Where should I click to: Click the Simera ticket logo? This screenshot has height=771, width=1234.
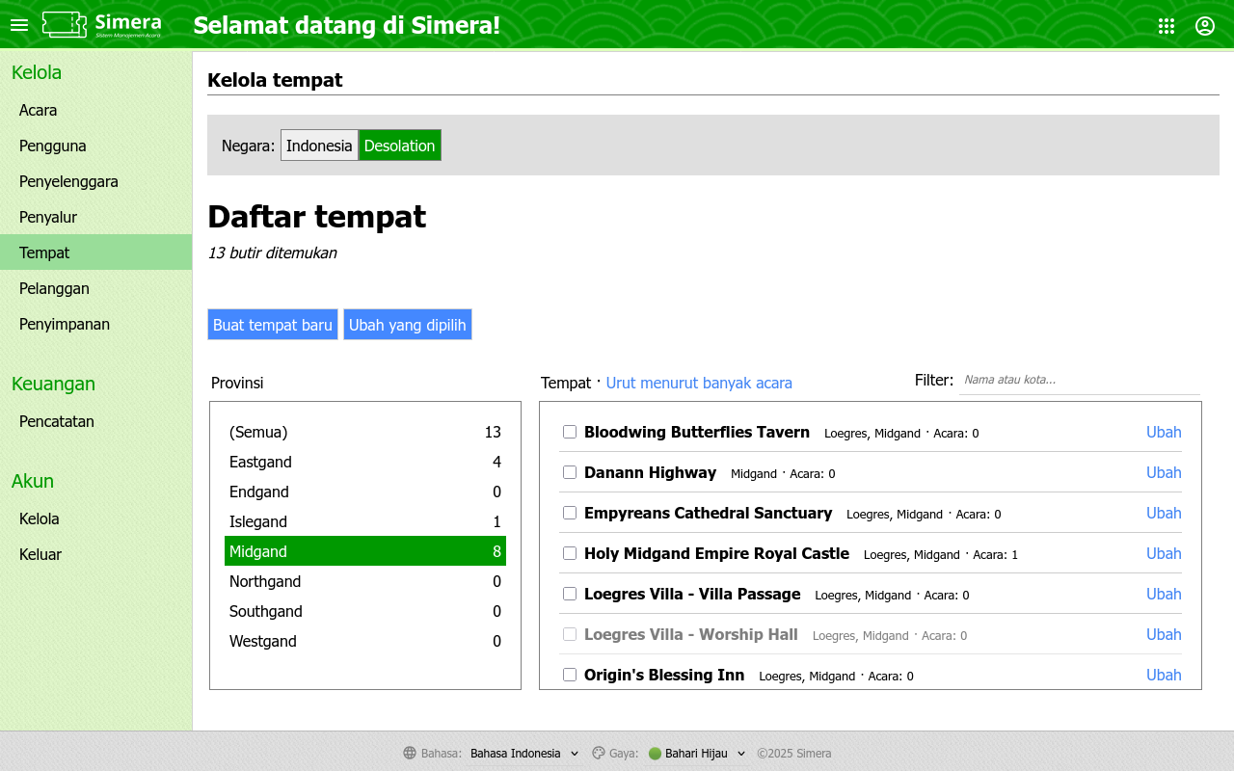(66, 25)
